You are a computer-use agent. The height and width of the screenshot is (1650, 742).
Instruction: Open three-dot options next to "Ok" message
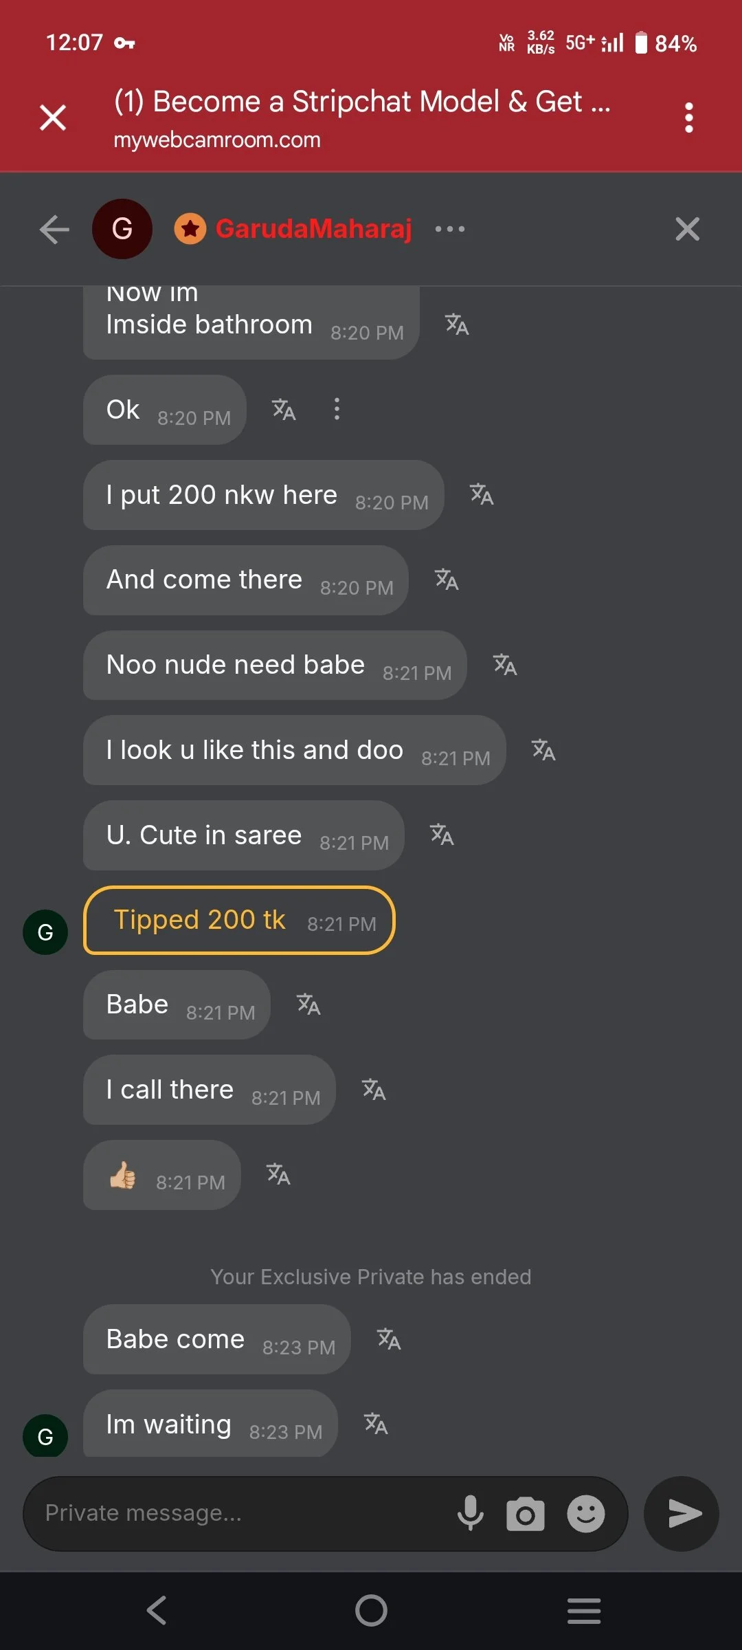pos(337,409)
